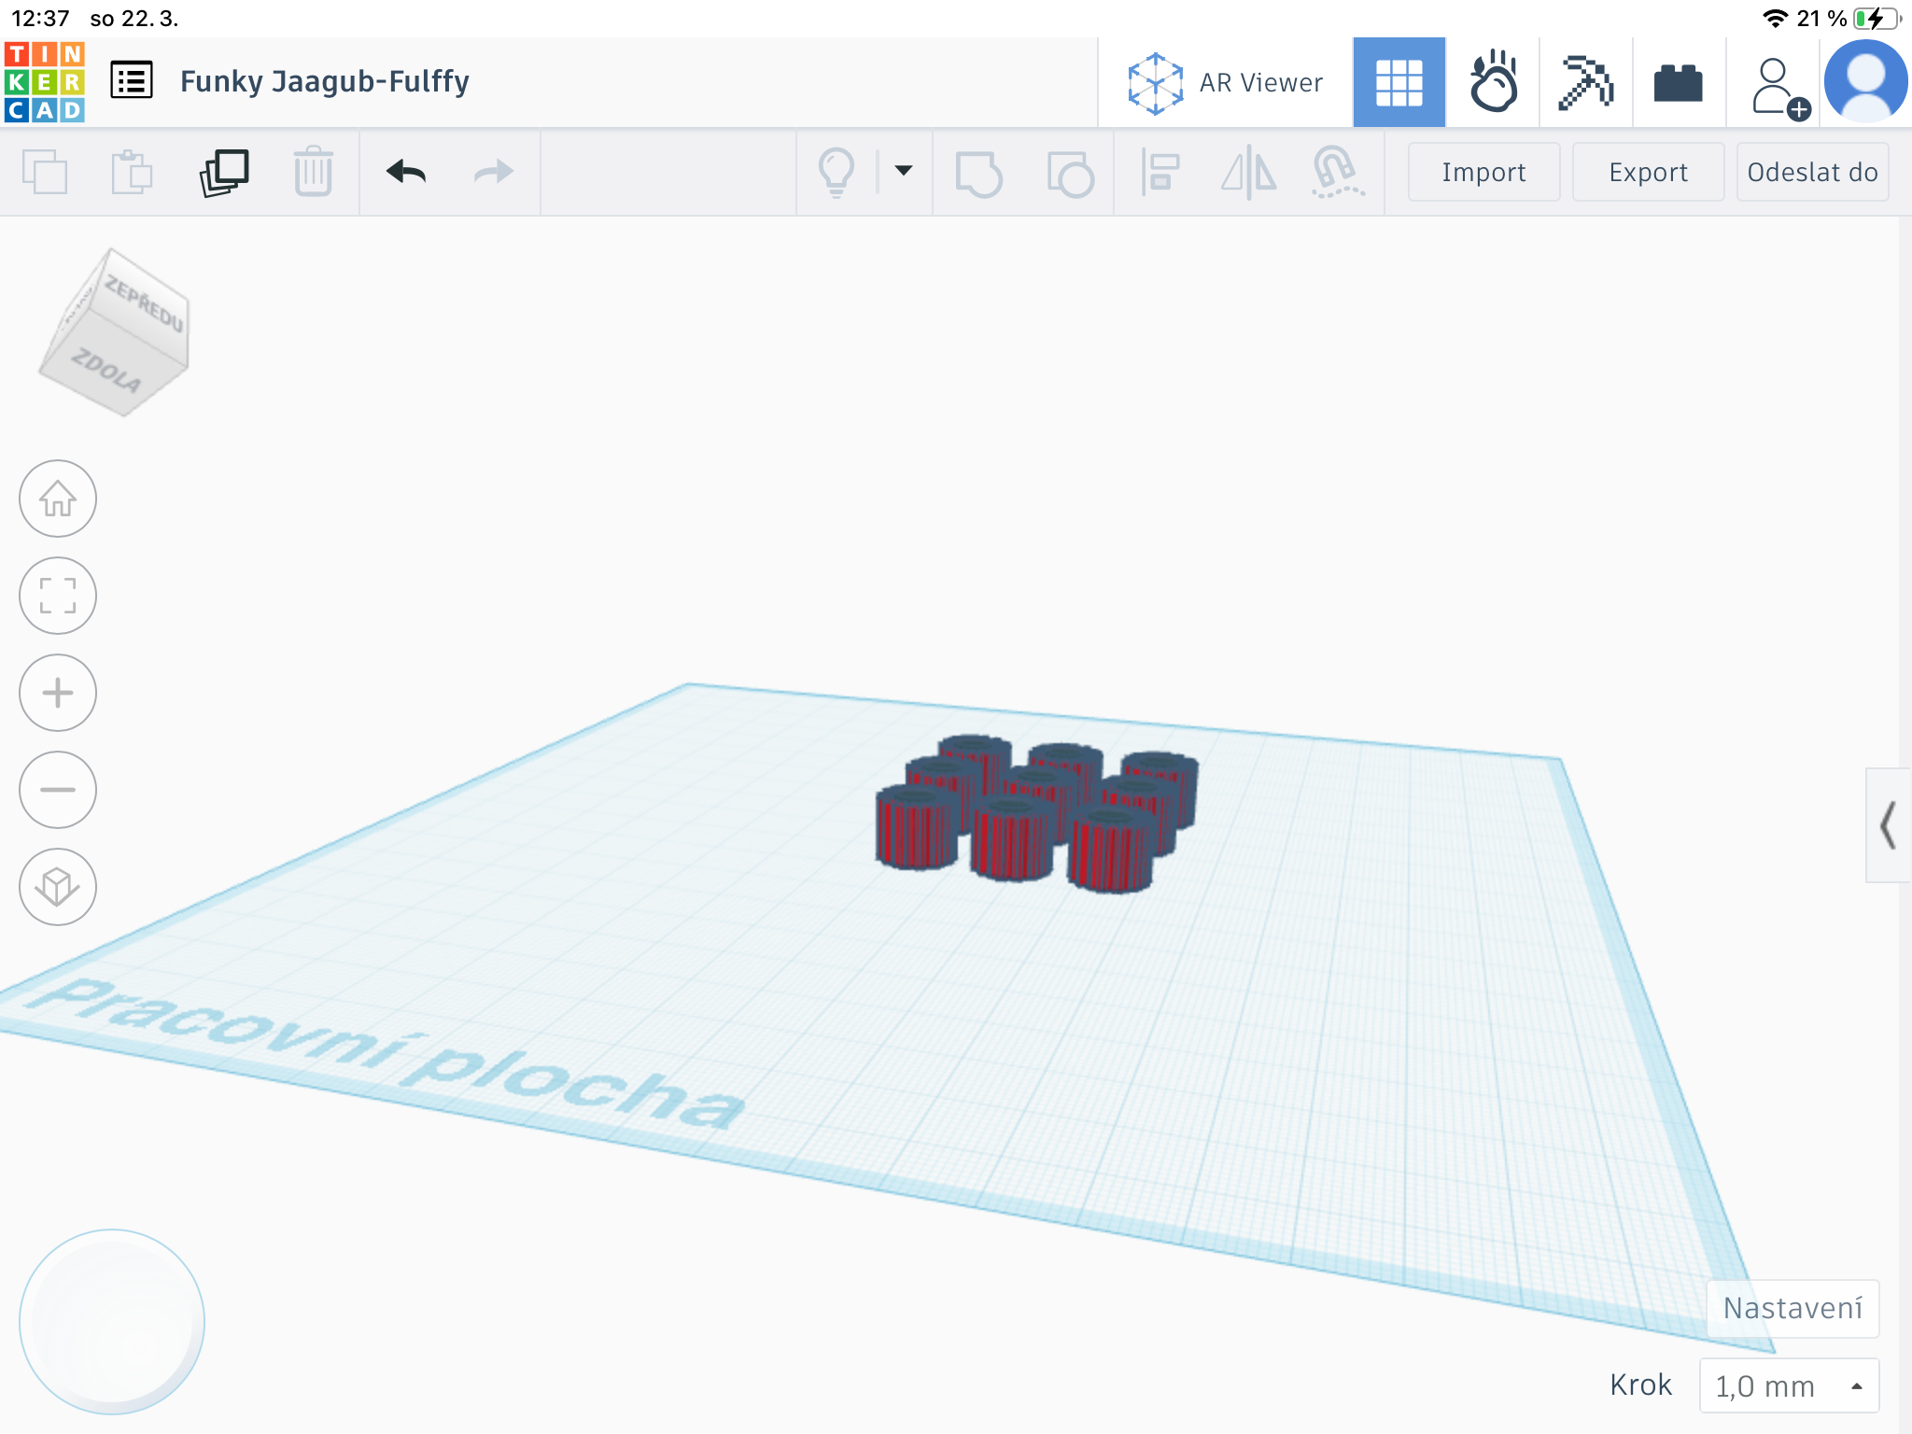Open the Sim Lab tab
The image size is (1912, 1434).
pyautogui.click(x=1493, y=82)
